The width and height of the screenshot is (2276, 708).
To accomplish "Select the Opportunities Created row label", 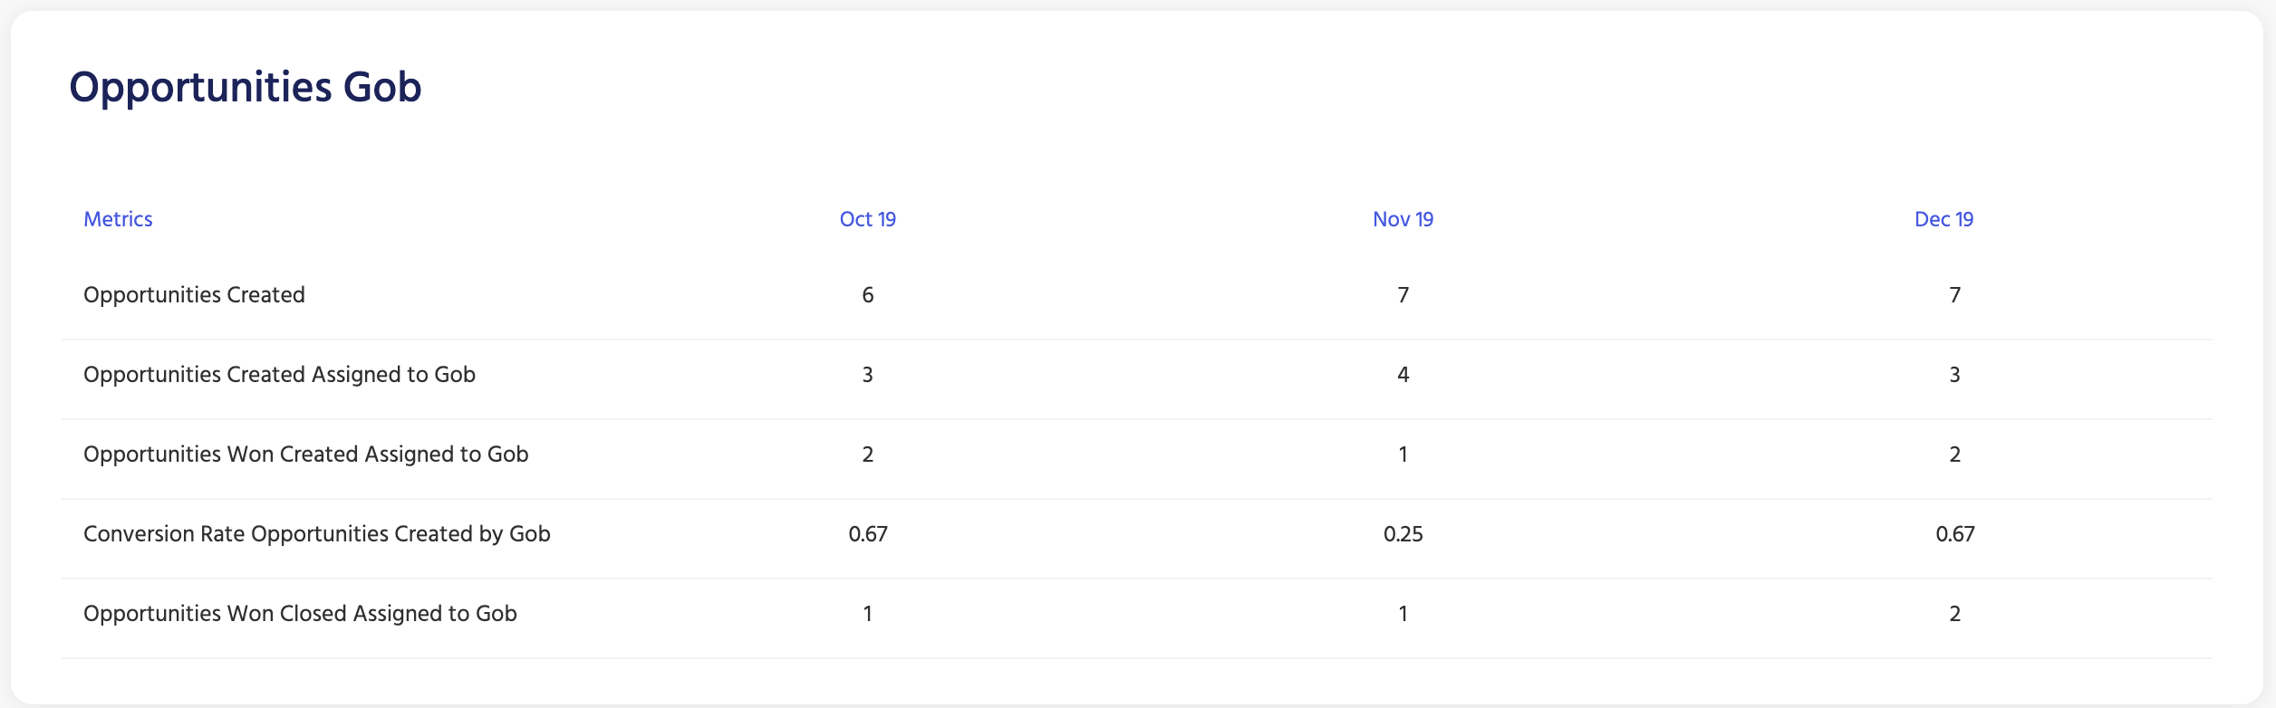I will pyautogui.click(x=194, y=295).
